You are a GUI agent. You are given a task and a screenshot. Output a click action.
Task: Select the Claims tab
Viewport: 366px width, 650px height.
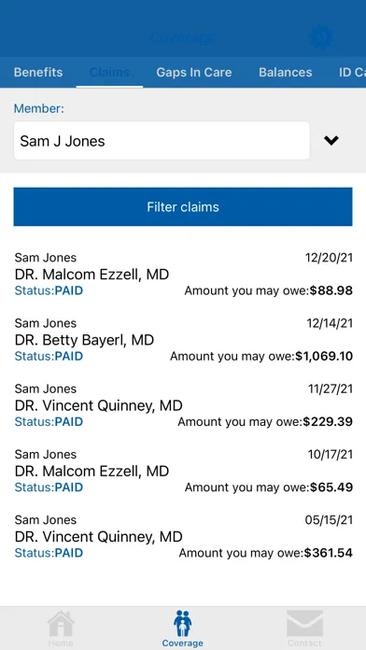coord(109,72)
